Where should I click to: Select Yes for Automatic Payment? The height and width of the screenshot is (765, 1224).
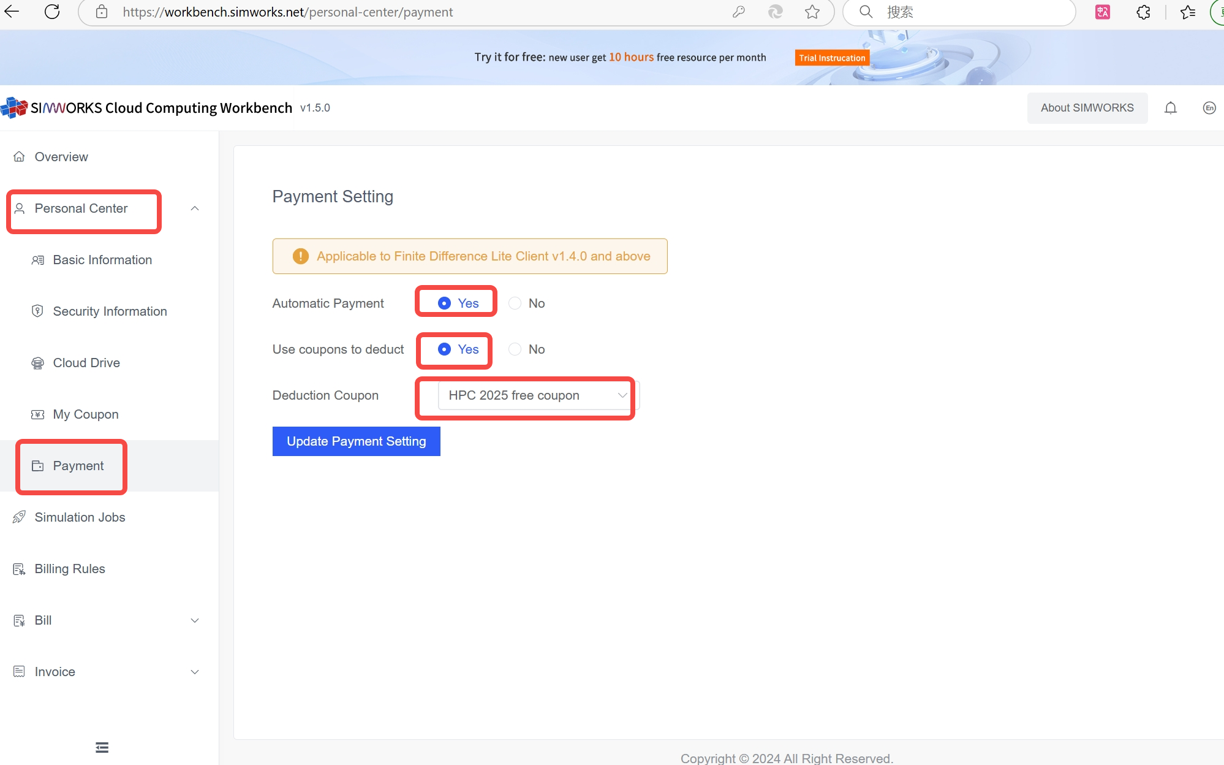click(458, 303)
